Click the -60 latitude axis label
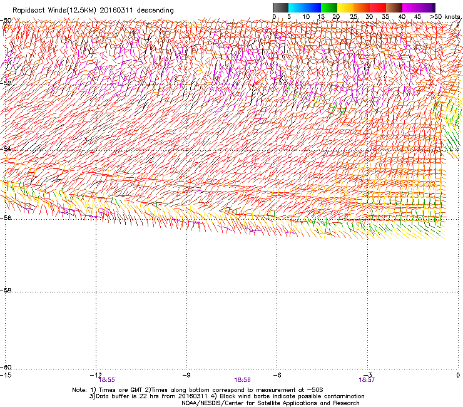This screenshot has height=407, width=463. (6, 367)
